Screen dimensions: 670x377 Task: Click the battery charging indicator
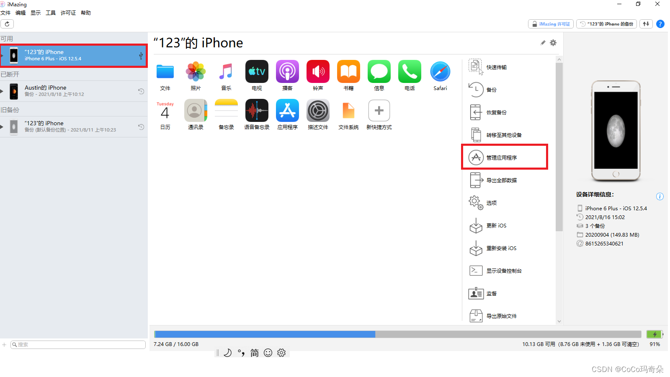coord(655,334)
